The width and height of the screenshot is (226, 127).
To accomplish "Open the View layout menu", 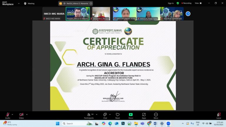I will coord(198,3).
